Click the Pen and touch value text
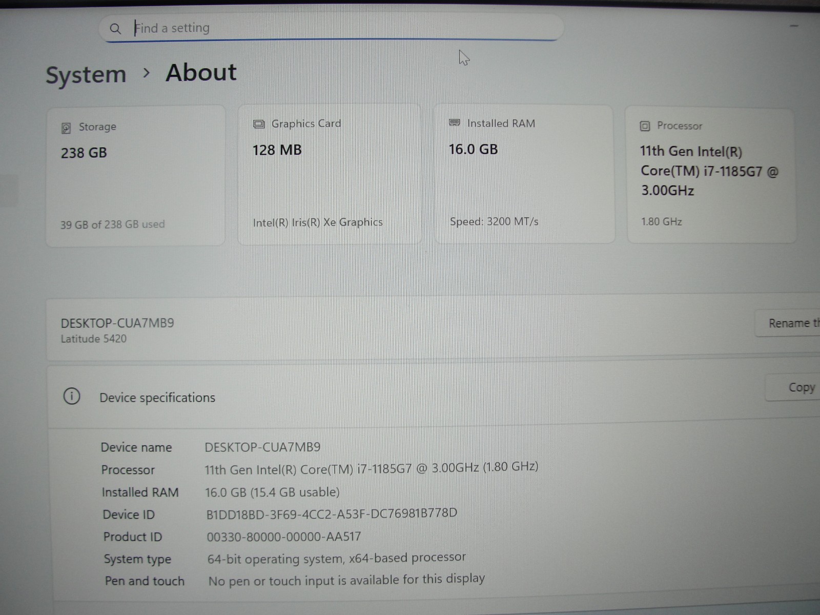820x615 pixels. [x=346, y=580]
